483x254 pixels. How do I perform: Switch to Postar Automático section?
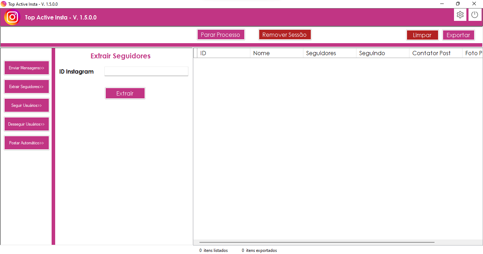pos(27,143)
